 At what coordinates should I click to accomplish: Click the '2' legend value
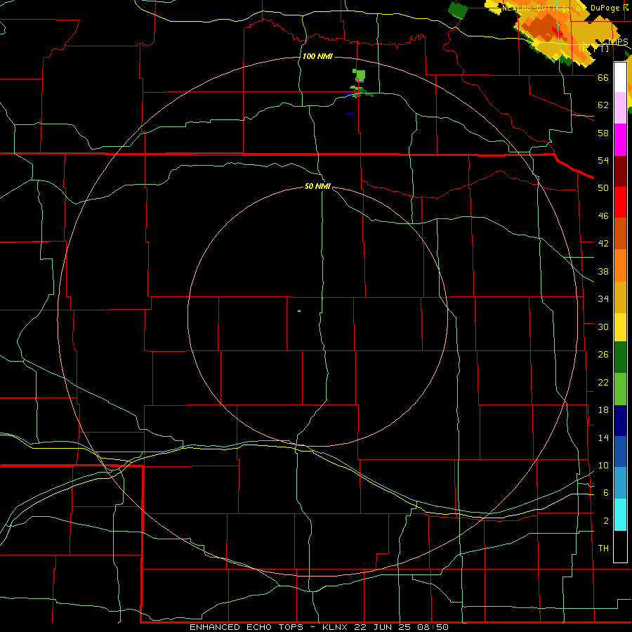click(606, 521)
